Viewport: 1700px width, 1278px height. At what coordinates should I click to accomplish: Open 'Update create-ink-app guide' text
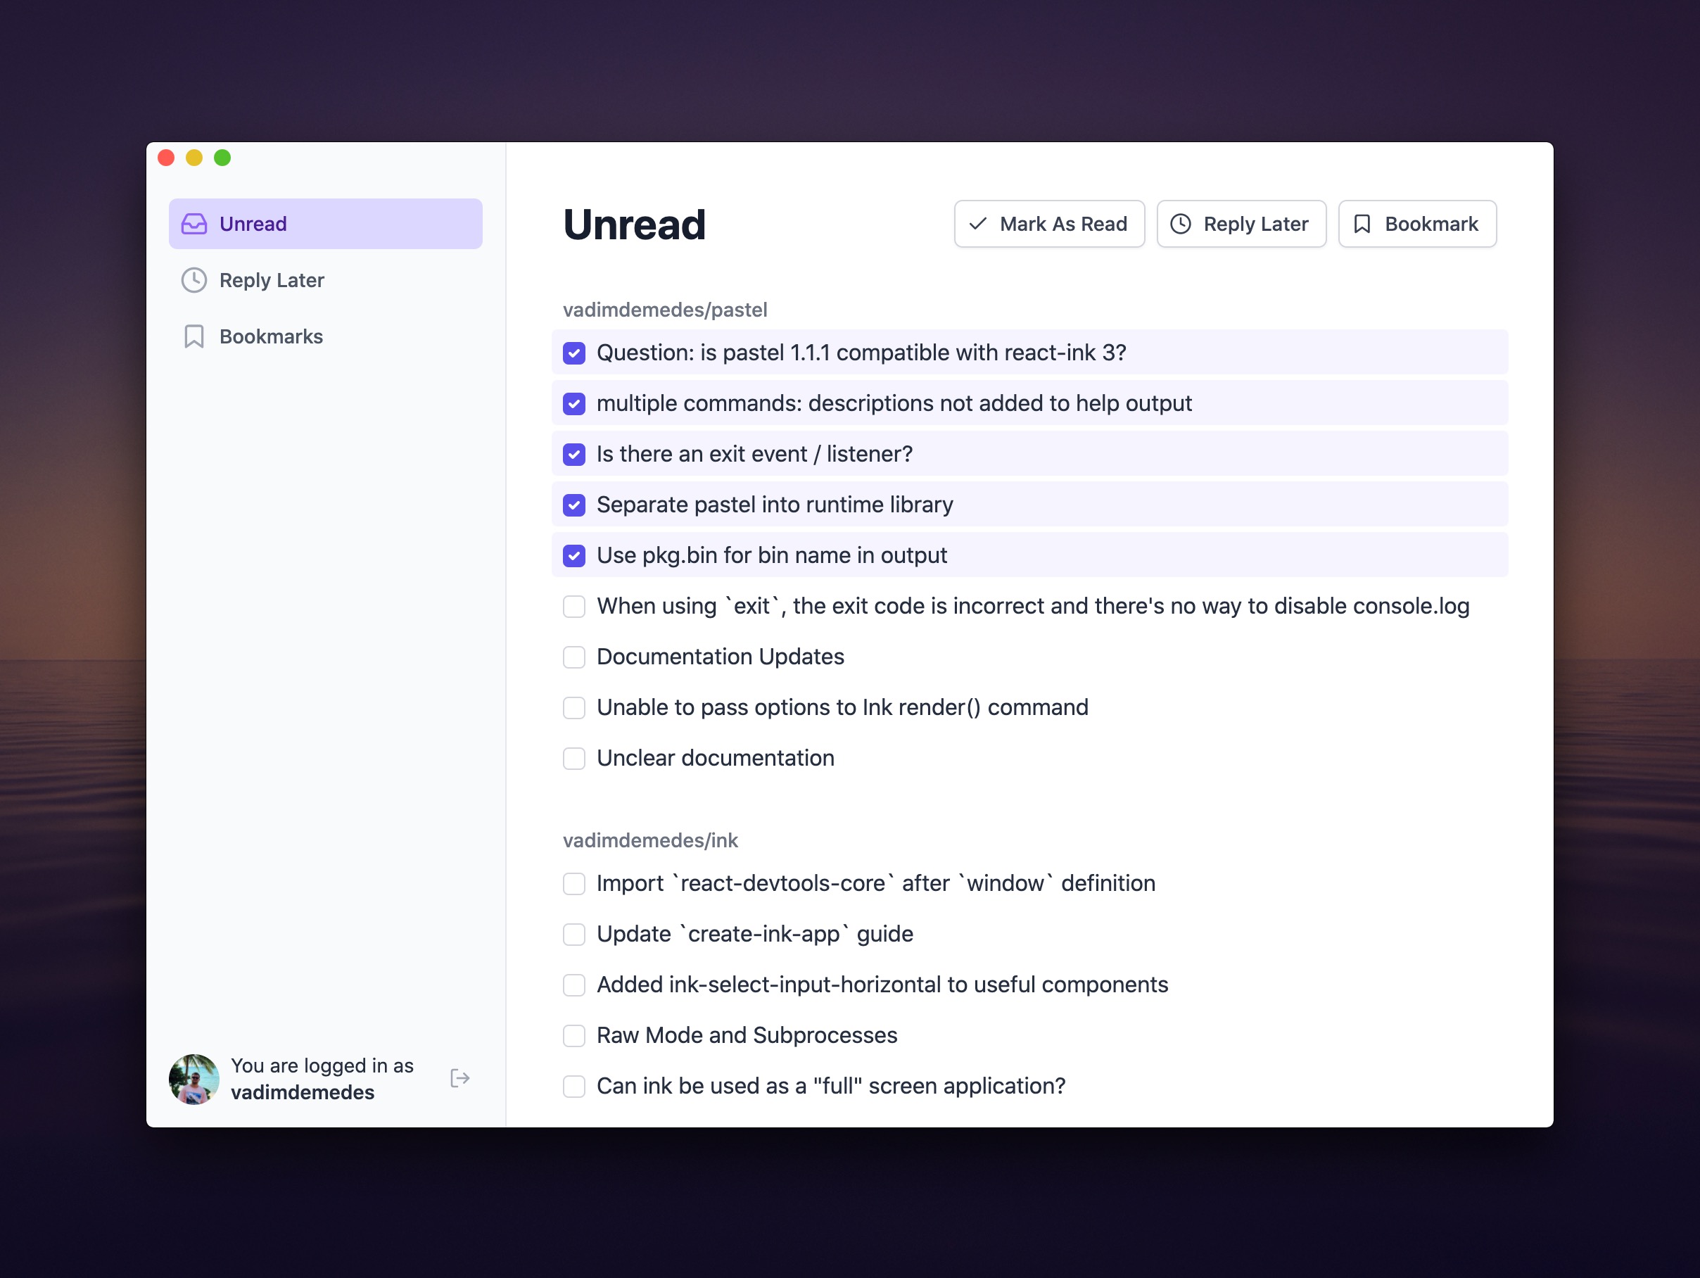coord(755,935)
